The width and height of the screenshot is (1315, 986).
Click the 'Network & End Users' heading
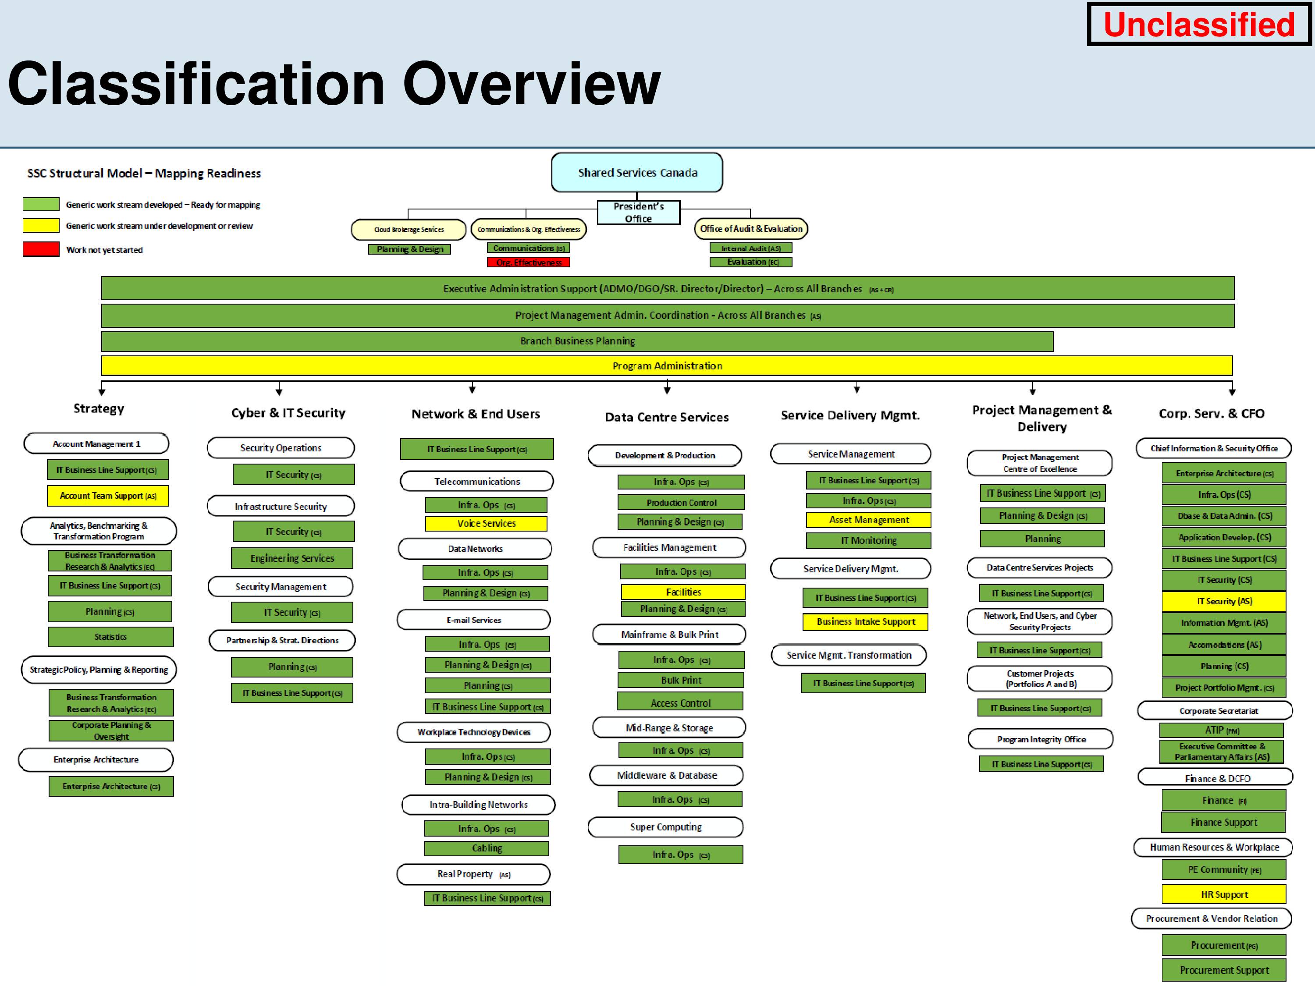pyautogui.click(x=476, y=414)
